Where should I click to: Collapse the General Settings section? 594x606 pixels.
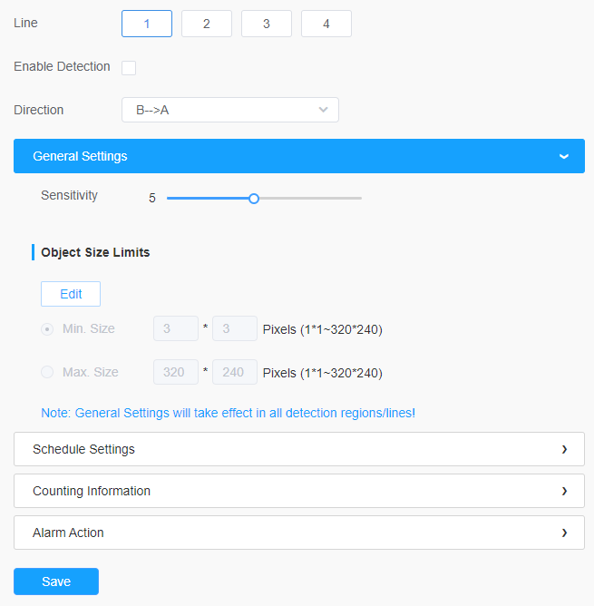tap(298, 156)
